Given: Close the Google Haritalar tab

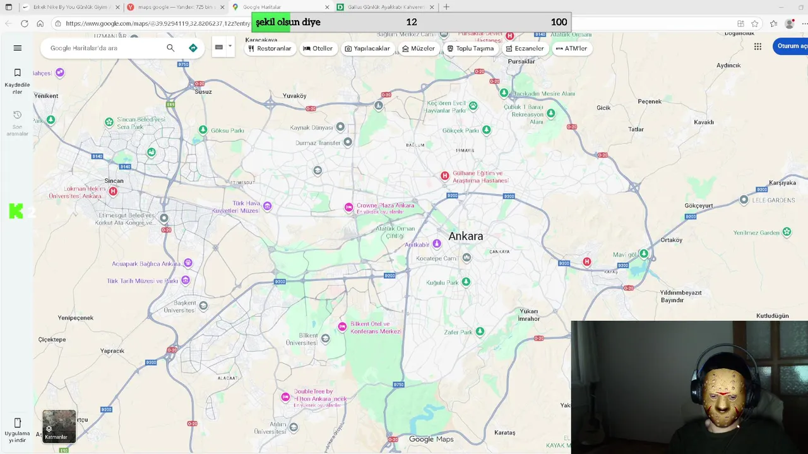Looking at the screenshot, I should (326, 7).
